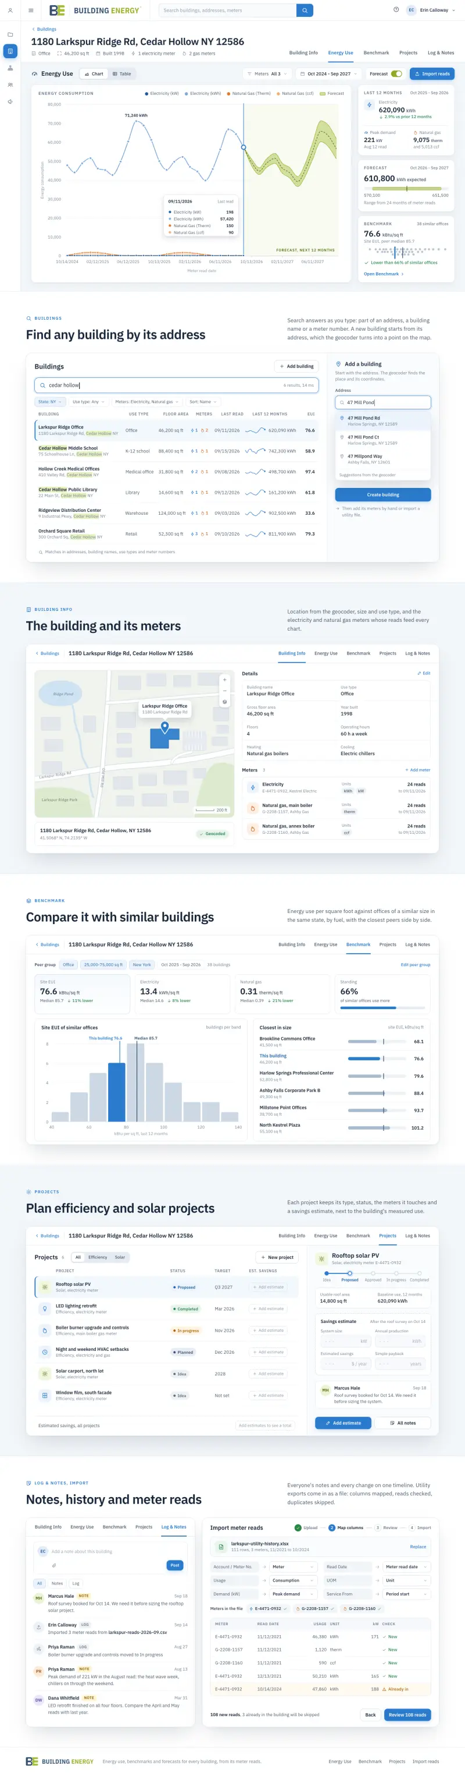Click the Building Energy logo in the header
Viewport: 465px width, 1776px height.
(x=94, y=10)
